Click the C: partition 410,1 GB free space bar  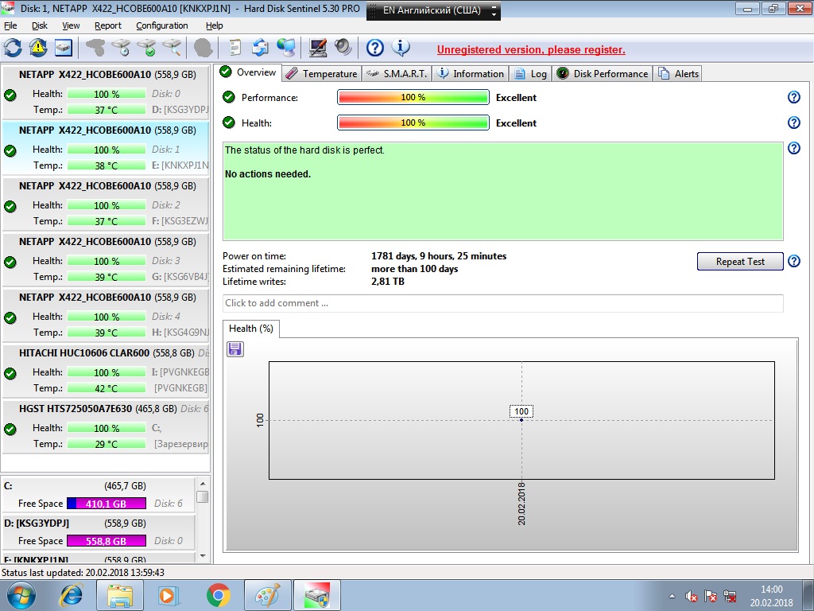(107, 504)
